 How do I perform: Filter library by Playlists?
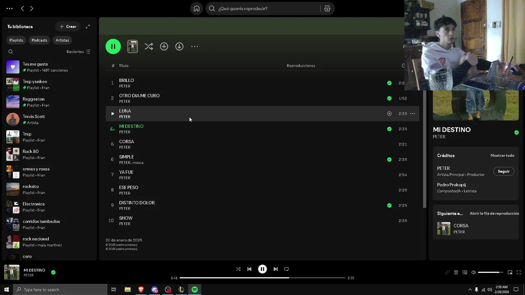[16, 40]
